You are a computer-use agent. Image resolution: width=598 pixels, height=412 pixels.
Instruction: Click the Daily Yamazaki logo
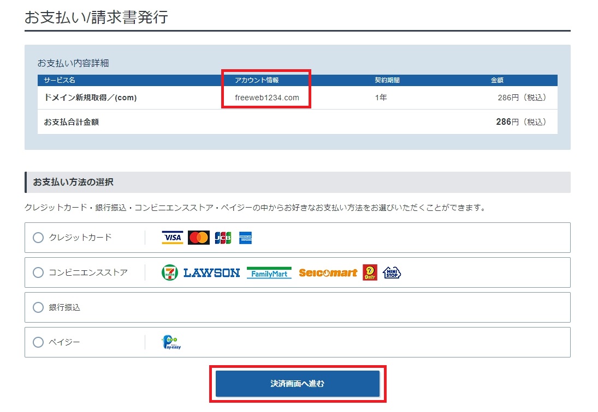370,272
